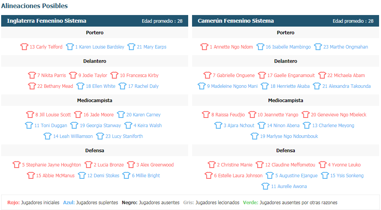Click the Rojo legend label
Viewport: 381px width, 210px height.
[13, 203]
